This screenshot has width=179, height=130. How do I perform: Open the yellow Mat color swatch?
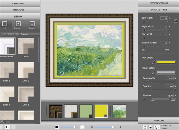(166, 62)
